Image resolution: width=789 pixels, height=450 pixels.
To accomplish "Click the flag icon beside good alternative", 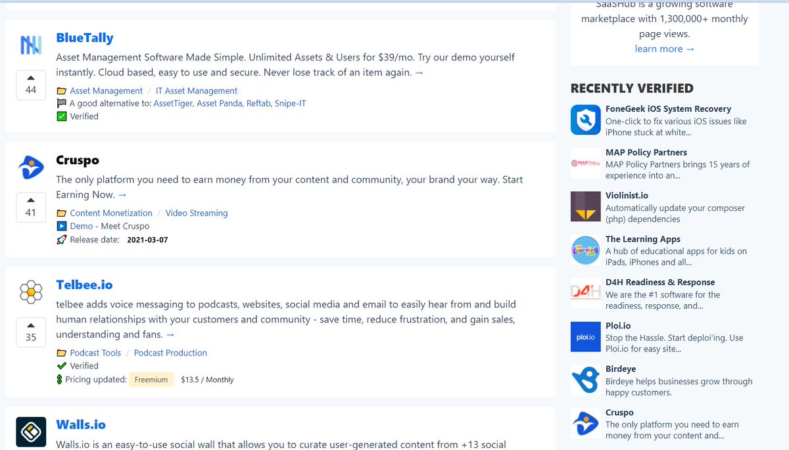I will [x=61, y=103].
